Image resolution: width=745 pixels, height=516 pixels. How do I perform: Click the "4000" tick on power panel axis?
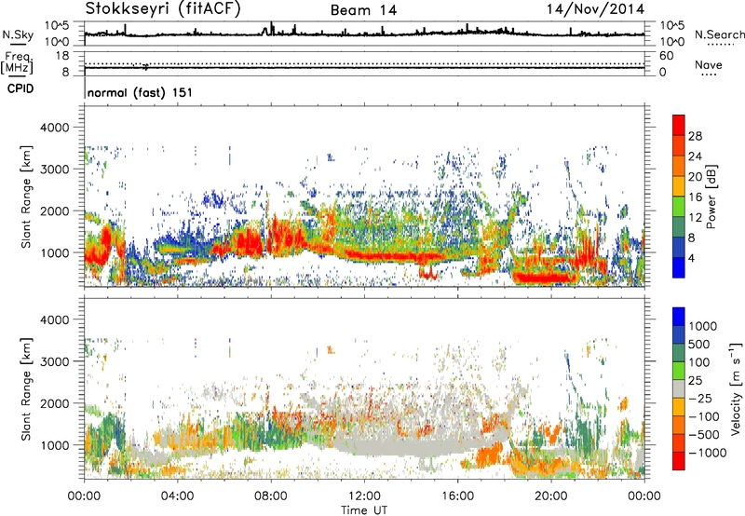(54, 128)
